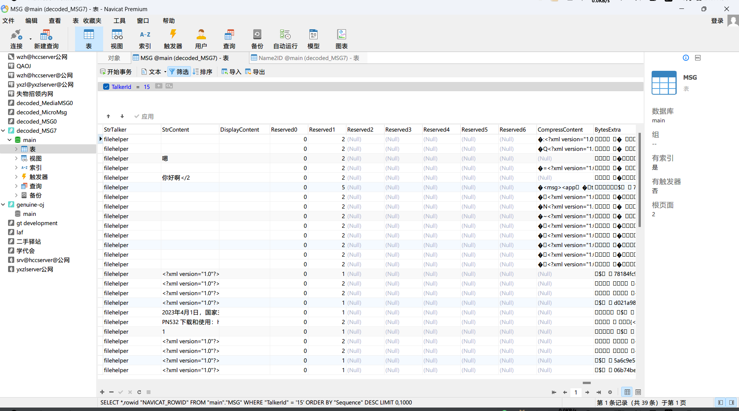Click the StrContent column header
739x411 pixels.
click(x=176, y=130)
